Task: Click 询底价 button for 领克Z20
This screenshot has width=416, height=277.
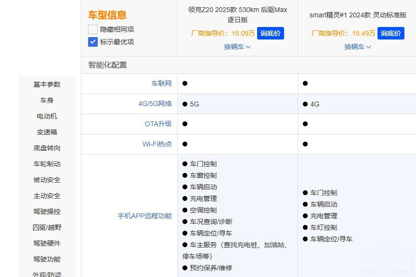Action: tap(270, 33)
